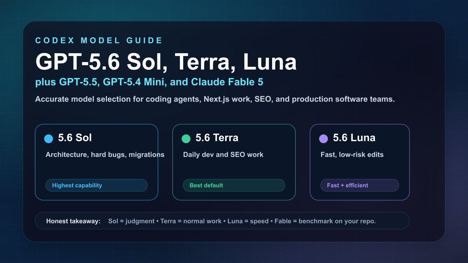The width and height of the screenshot is (468, 263).
Task: Click 'Fast, low-risk edits' text
Action: coord(352,155)
